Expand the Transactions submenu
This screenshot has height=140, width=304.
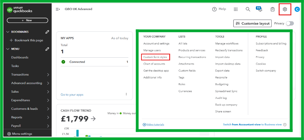(48, 75)
